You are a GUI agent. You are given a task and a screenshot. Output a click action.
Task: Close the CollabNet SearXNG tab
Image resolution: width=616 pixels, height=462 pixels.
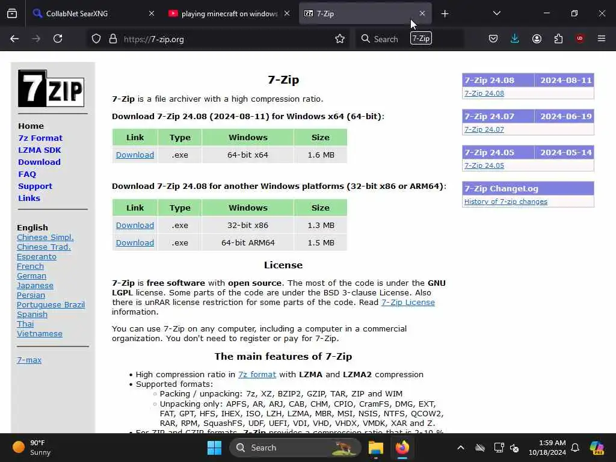pos(152,13)
